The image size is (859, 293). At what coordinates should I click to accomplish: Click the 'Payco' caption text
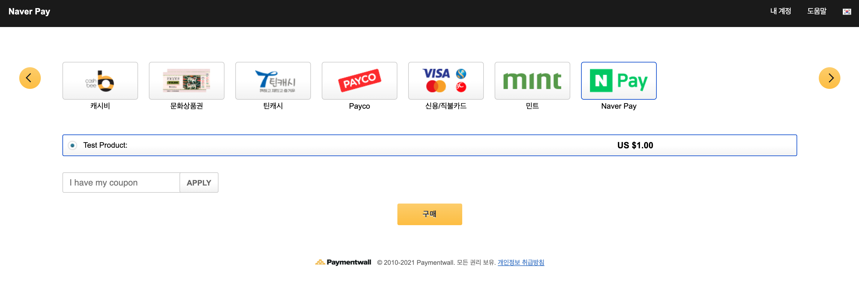pos(359,106)
